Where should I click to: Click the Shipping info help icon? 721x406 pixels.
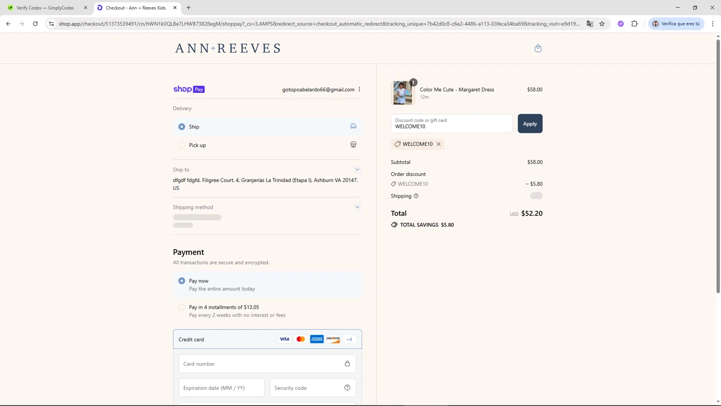pyautogui.click(x=416, y=196)
